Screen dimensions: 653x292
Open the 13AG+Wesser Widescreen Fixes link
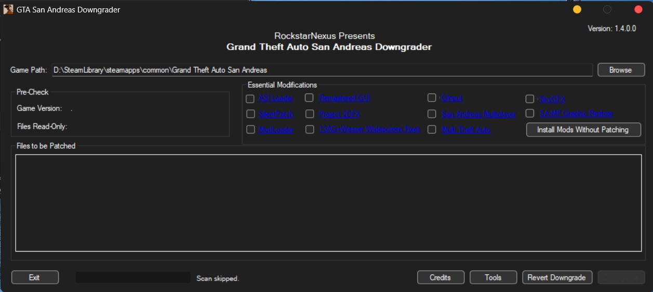(369, 129)
